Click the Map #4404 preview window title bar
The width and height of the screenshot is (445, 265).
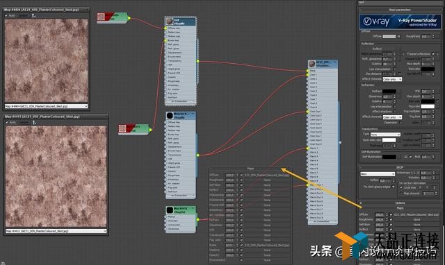(46, 9)
